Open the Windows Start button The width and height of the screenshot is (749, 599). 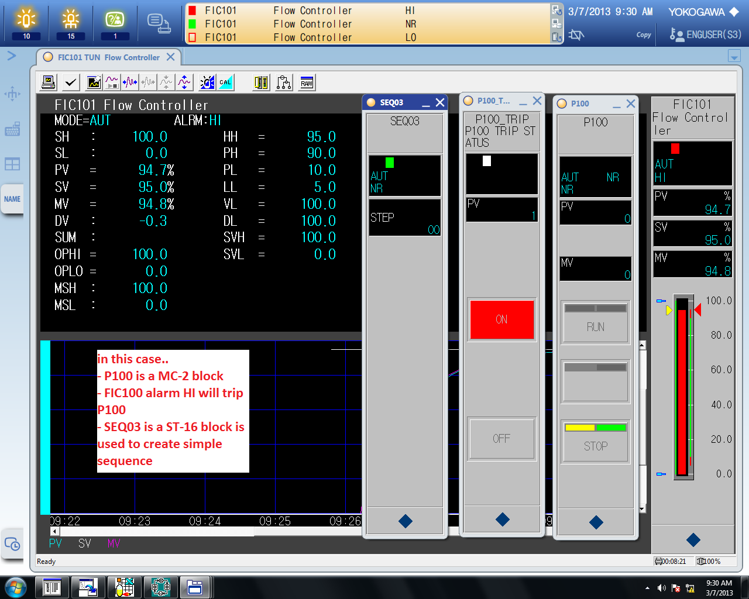16,587
